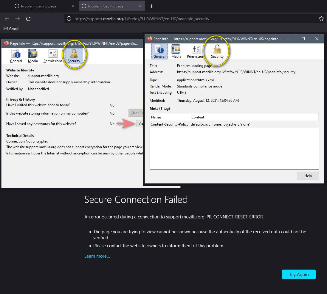Reload the current page
The image size is (327, 294).
[28, 19]
